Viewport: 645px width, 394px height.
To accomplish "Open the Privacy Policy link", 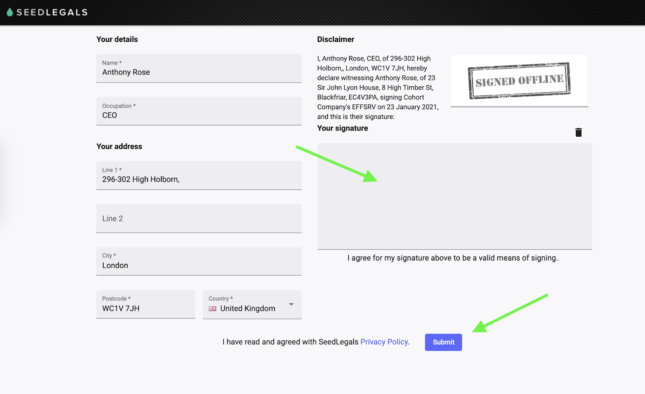I will (384, 342).
